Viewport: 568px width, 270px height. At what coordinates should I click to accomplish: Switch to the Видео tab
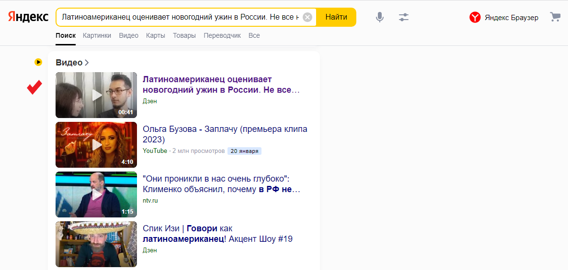(129, 35)
